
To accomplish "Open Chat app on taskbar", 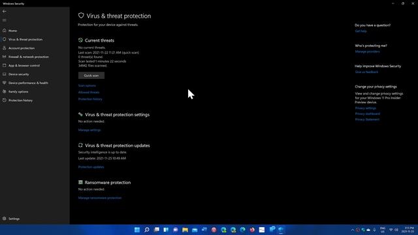I will point(176,230).
